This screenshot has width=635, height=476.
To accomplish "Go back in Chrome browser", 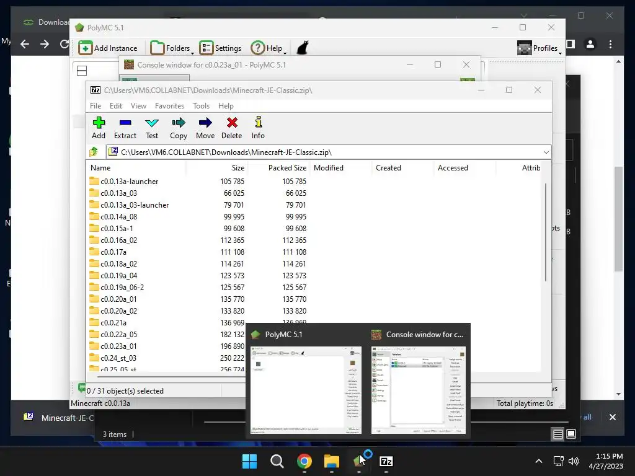I will pyautogui.click(x=25, y=44).
